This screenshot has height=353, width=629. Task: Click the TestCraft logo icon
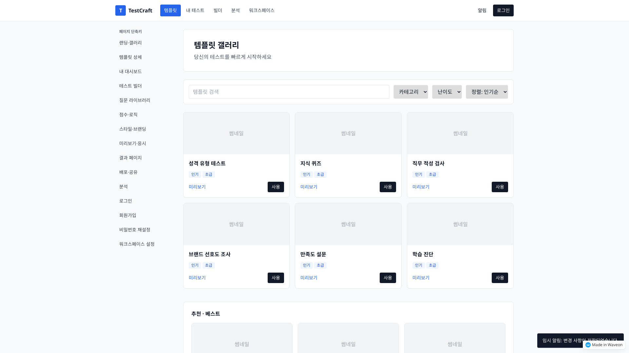pyautogui.click(x=120, y=10)
